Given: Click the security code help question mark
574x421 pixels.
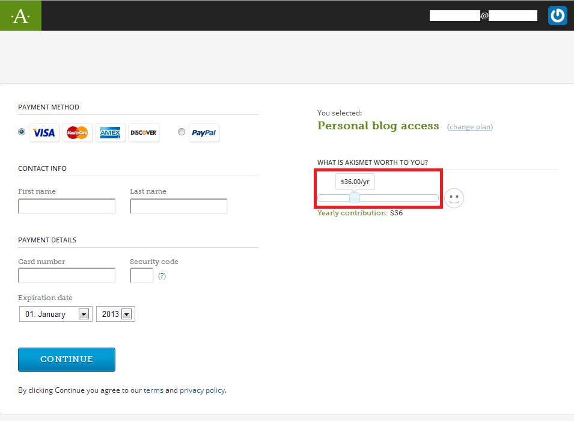Looking at the screenshot, I should (162, 276).
